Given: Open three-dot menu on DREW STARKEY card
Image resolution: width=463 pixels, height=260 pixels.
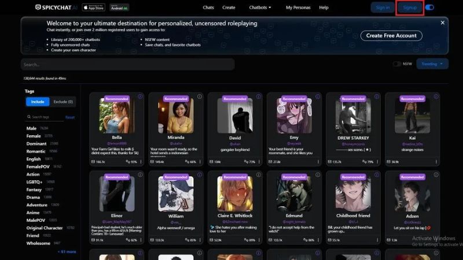Looking at the screenshot, I should point(377,162).
